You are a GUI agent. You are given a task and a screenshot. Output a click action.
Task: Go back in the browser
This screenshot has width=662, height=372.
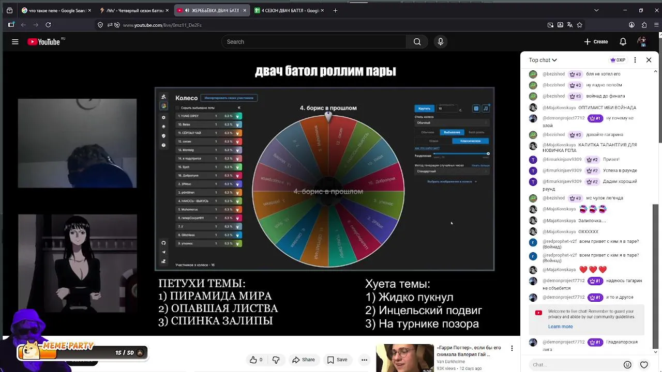pyautogui.click(x=23, y=25)
